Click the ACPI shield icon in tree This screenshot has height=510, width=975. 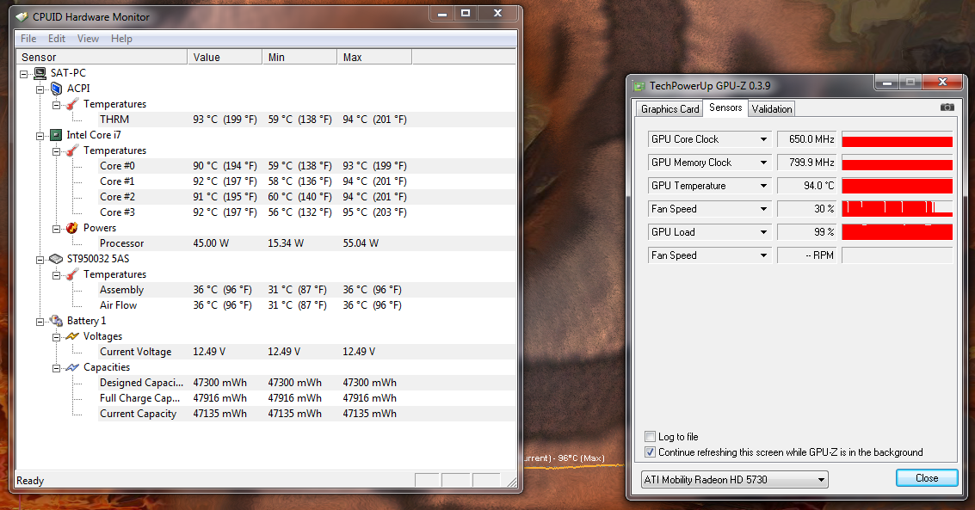[x=56, y=89]
